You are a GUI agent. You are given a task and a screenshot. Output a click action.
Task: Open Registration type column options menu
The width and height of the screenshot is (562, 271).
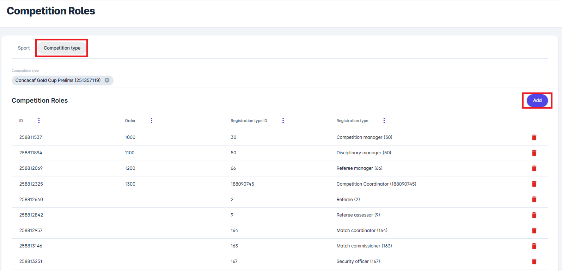click(384, 121)
